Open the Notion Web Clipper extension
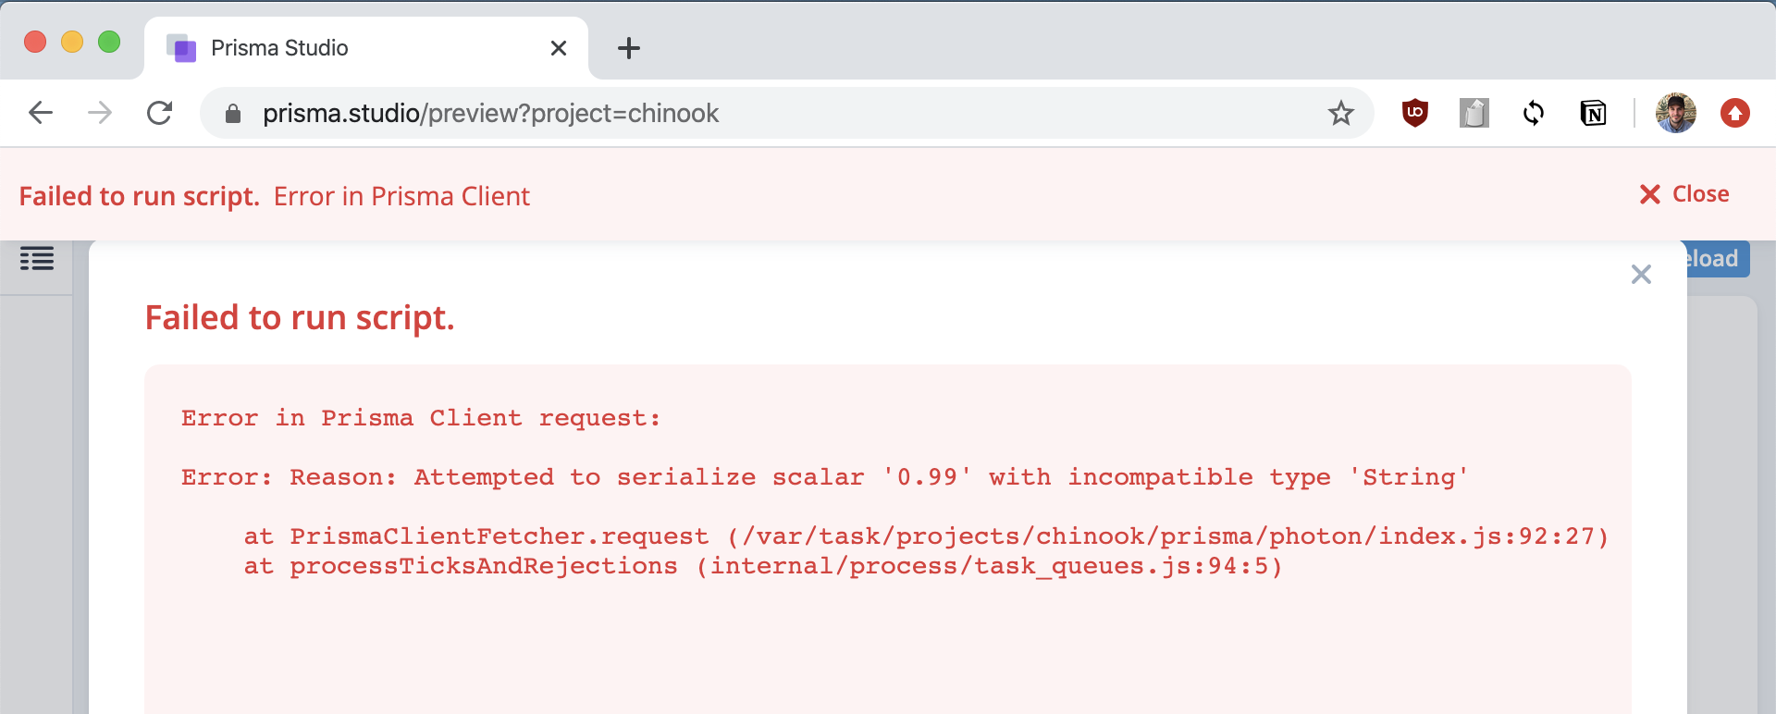Image resolution: width=1776 pixels, height=714 pixels. pos(1595,113)
